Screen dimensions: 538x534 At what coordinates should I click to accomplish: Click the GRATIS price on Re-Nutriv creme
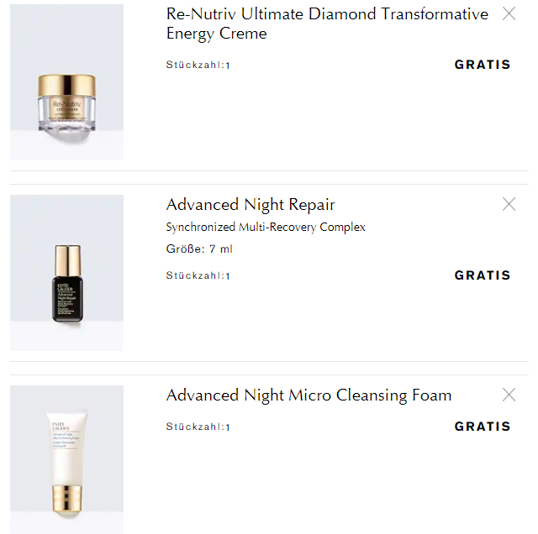coord(483,65)
